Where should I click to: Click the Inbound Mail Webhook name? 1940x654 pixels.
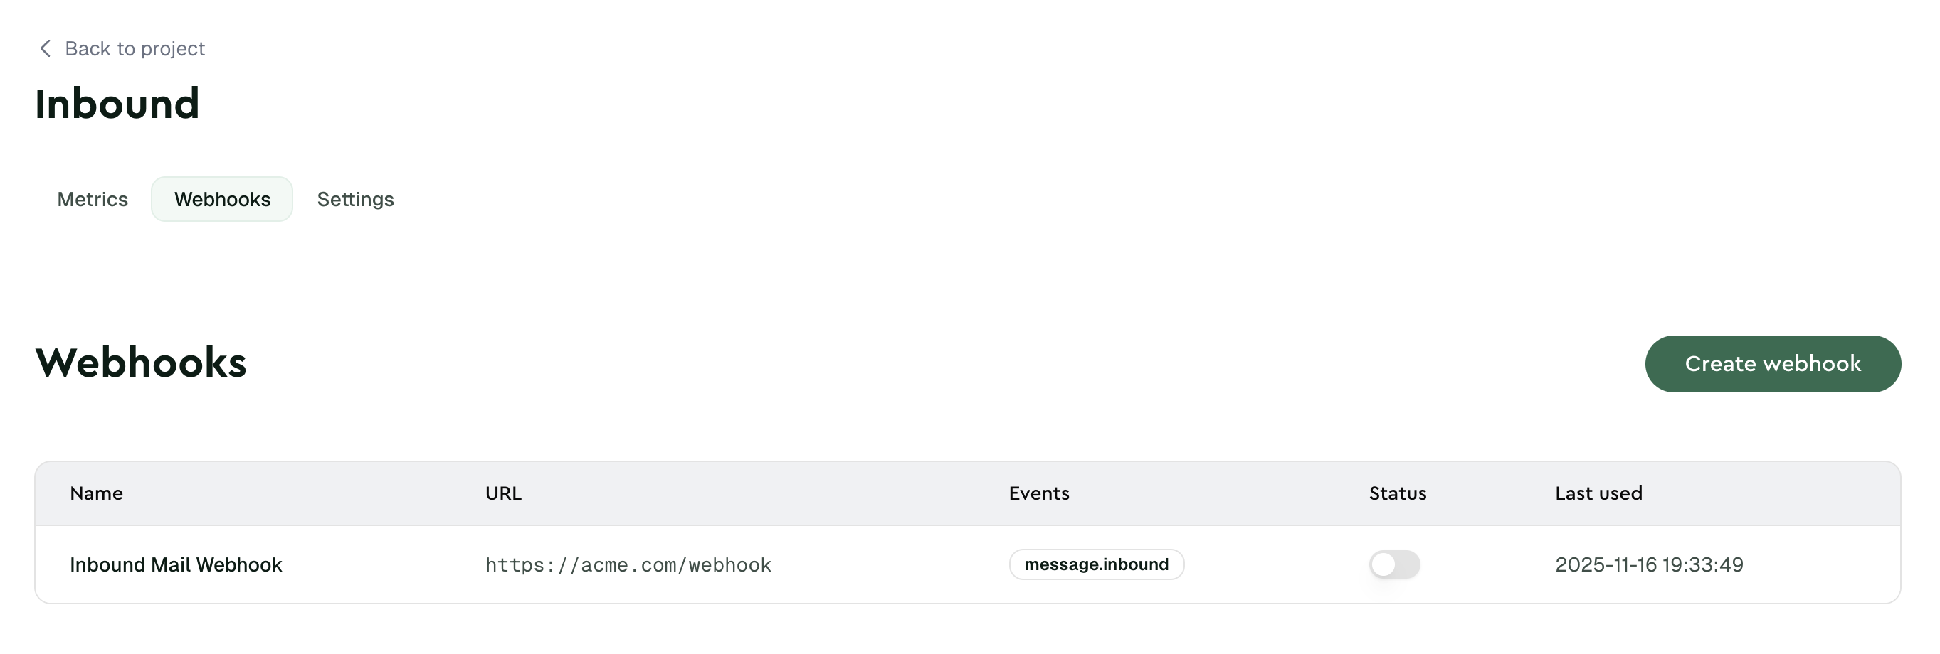tap(176, 564)
